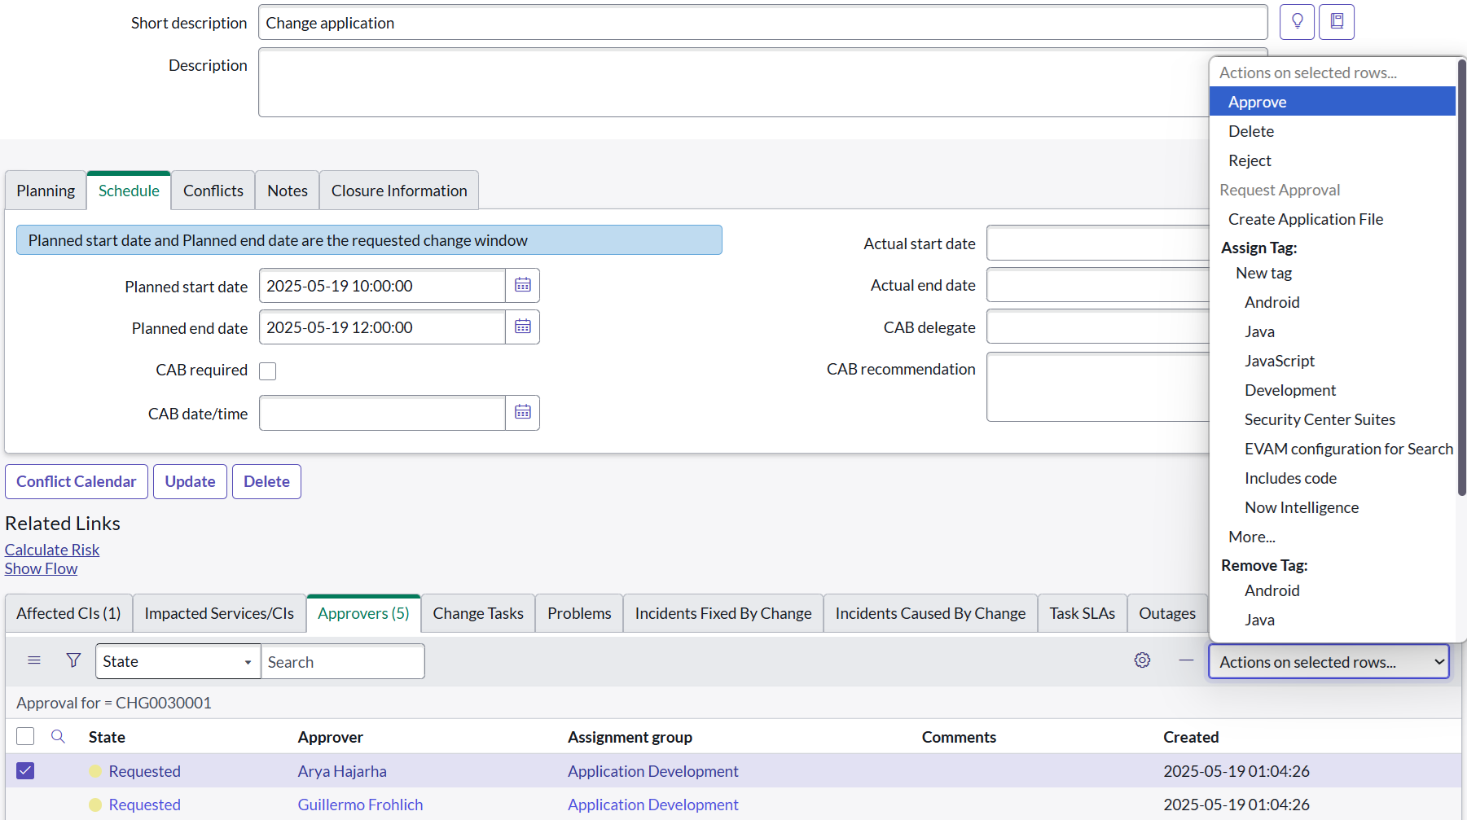Toggle the list filter funnel icon
This screenshot has height=820, width=1467.
point(73,660)
